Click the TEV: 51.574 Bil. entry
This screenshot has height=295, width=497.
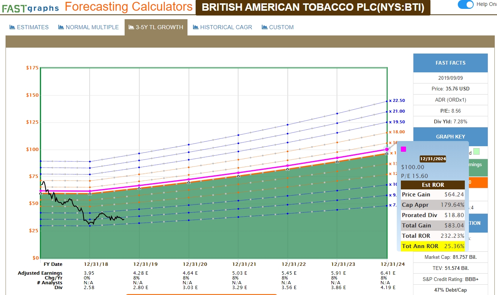[450, 268]
